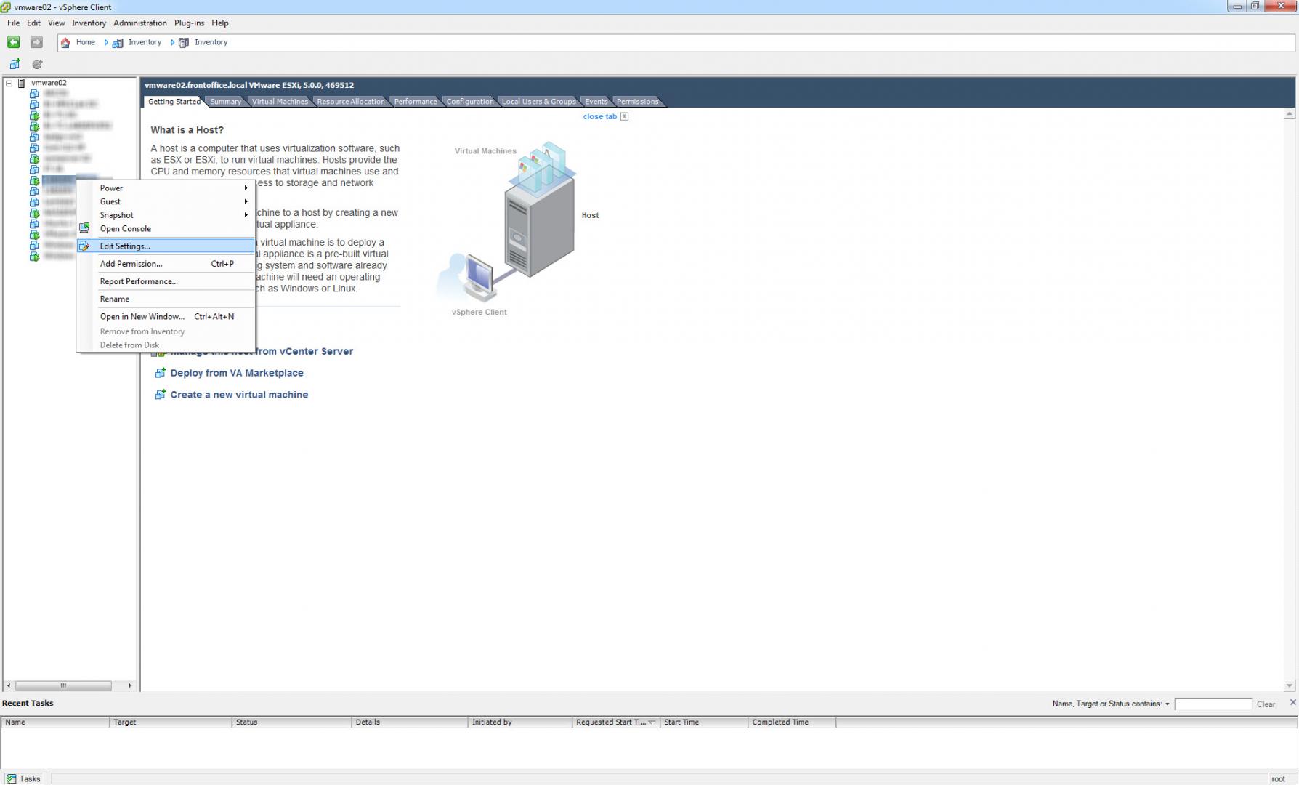Sort tasks by the Initiated by column
Image resolution: width=1299 pixels, height=785 pixels.
tap(520, 722)
